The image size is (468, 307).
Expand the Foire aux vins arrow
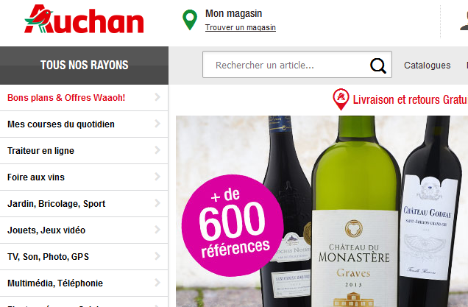coord(157,177)
